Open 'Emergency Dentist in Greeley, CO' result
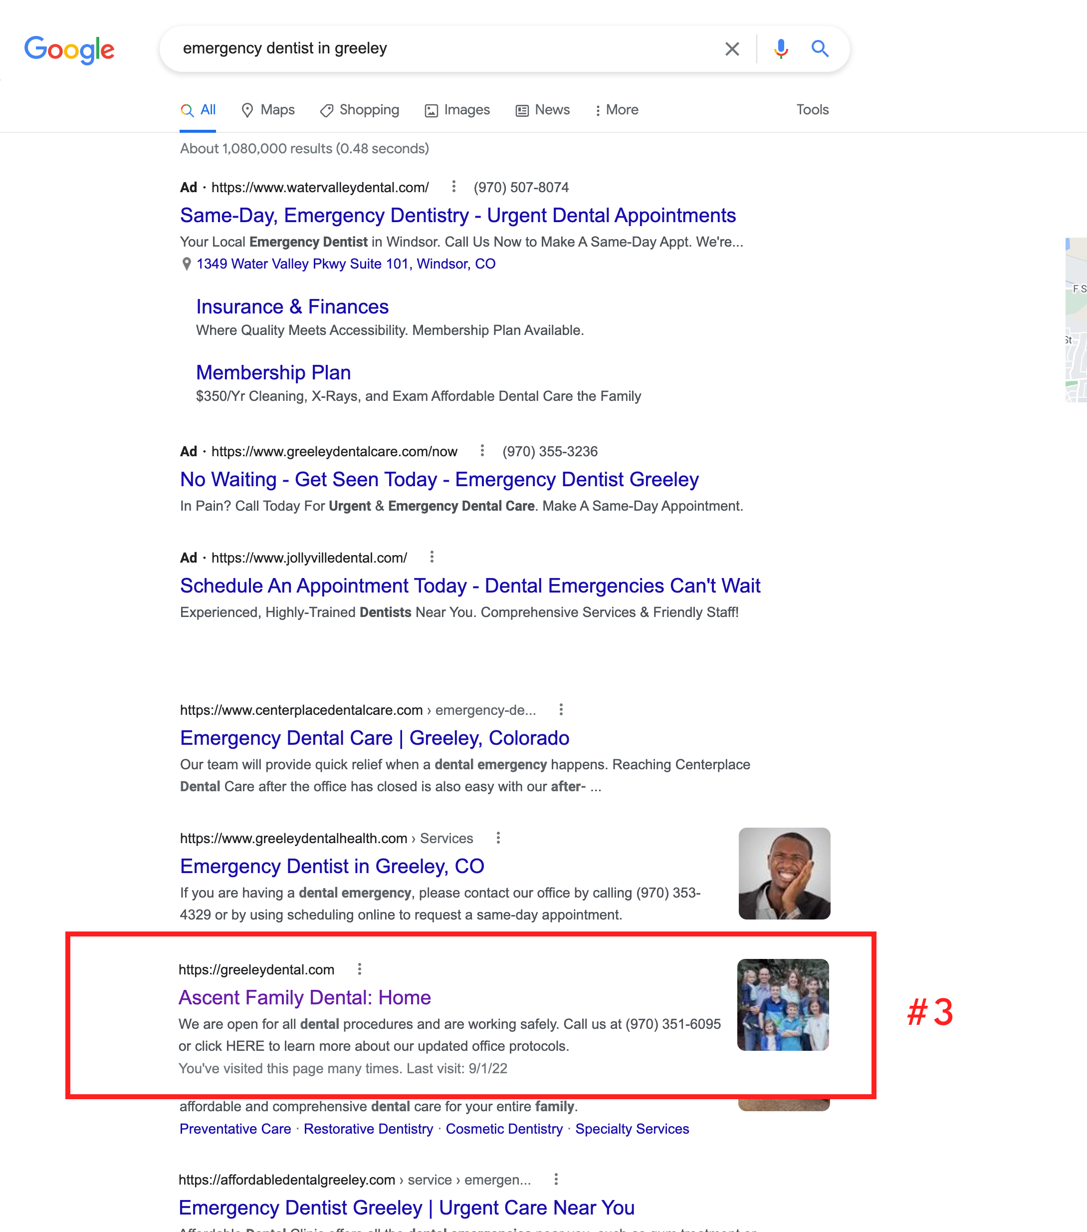Screen dimensions: 1087x1232 (x=332, y=866)
